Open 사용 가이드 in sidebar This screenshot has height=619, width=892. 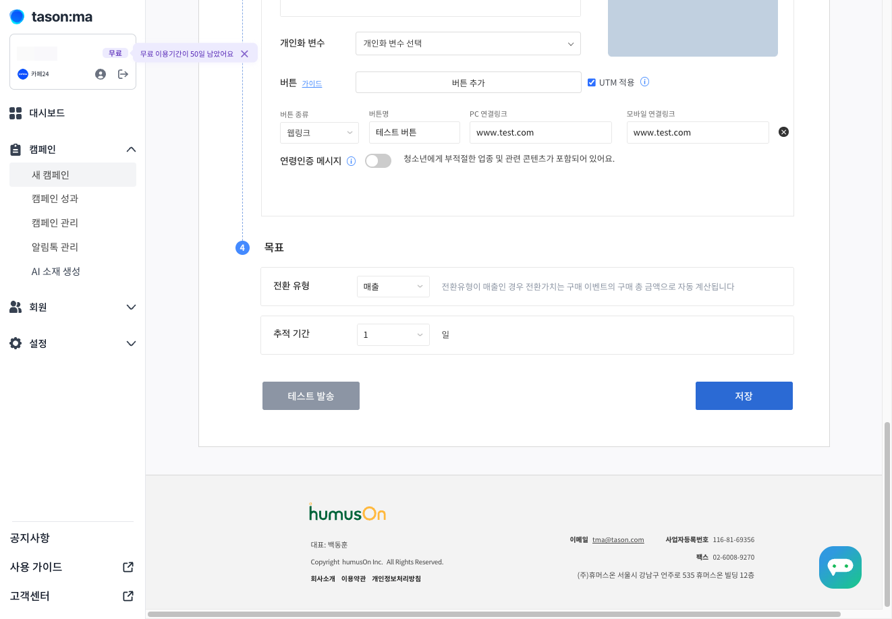coord(36,567)
